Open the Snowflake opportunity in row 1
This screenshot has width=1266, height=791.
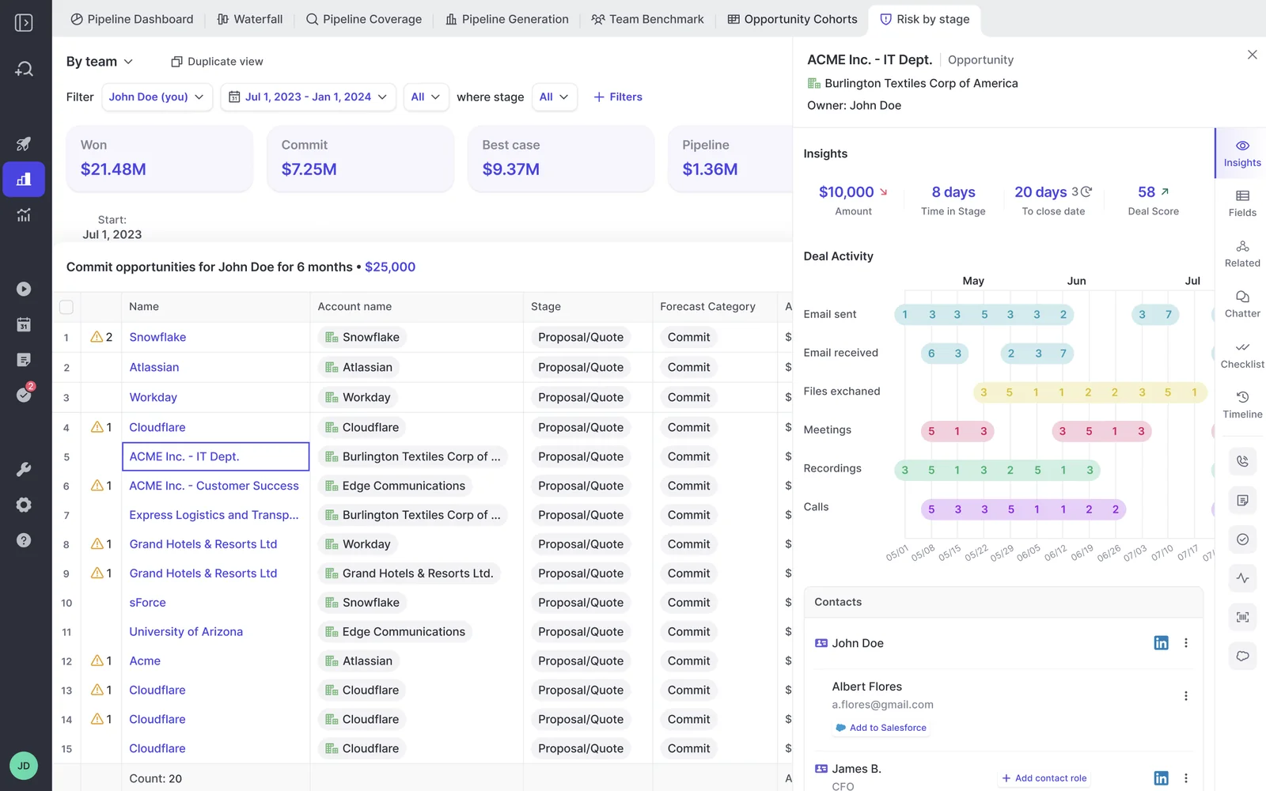(157, 337)
